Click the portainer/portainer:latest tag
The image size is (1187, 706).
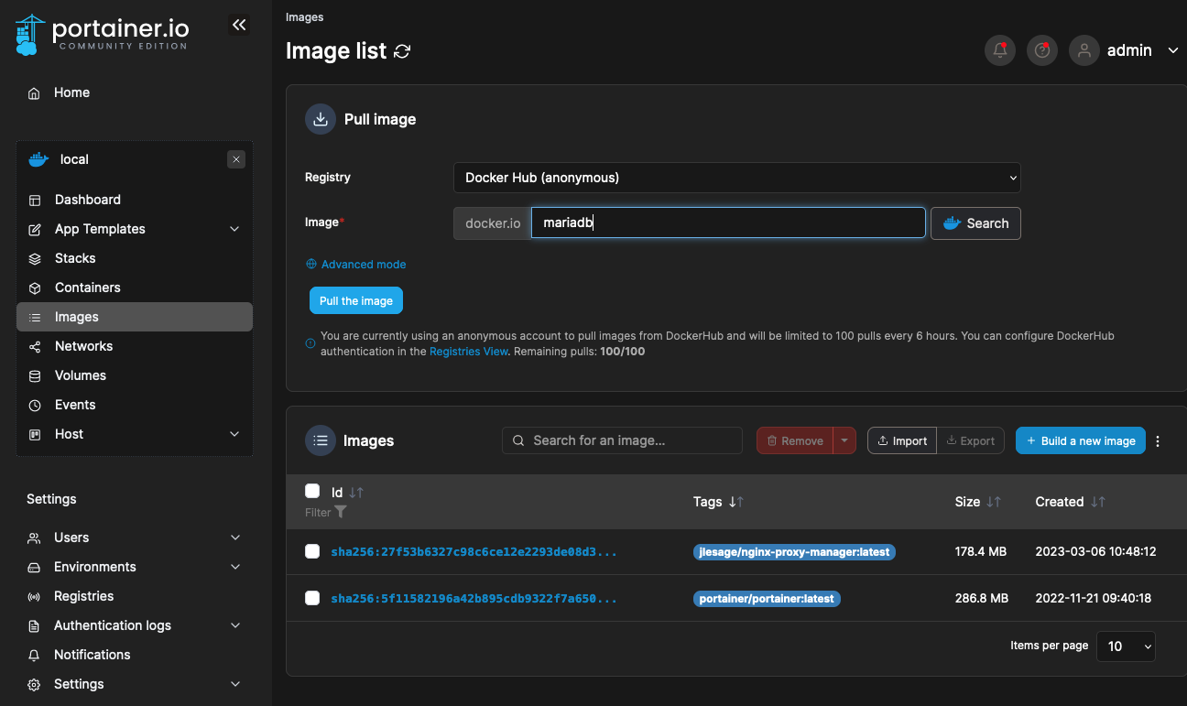click(x=767, y=599)
